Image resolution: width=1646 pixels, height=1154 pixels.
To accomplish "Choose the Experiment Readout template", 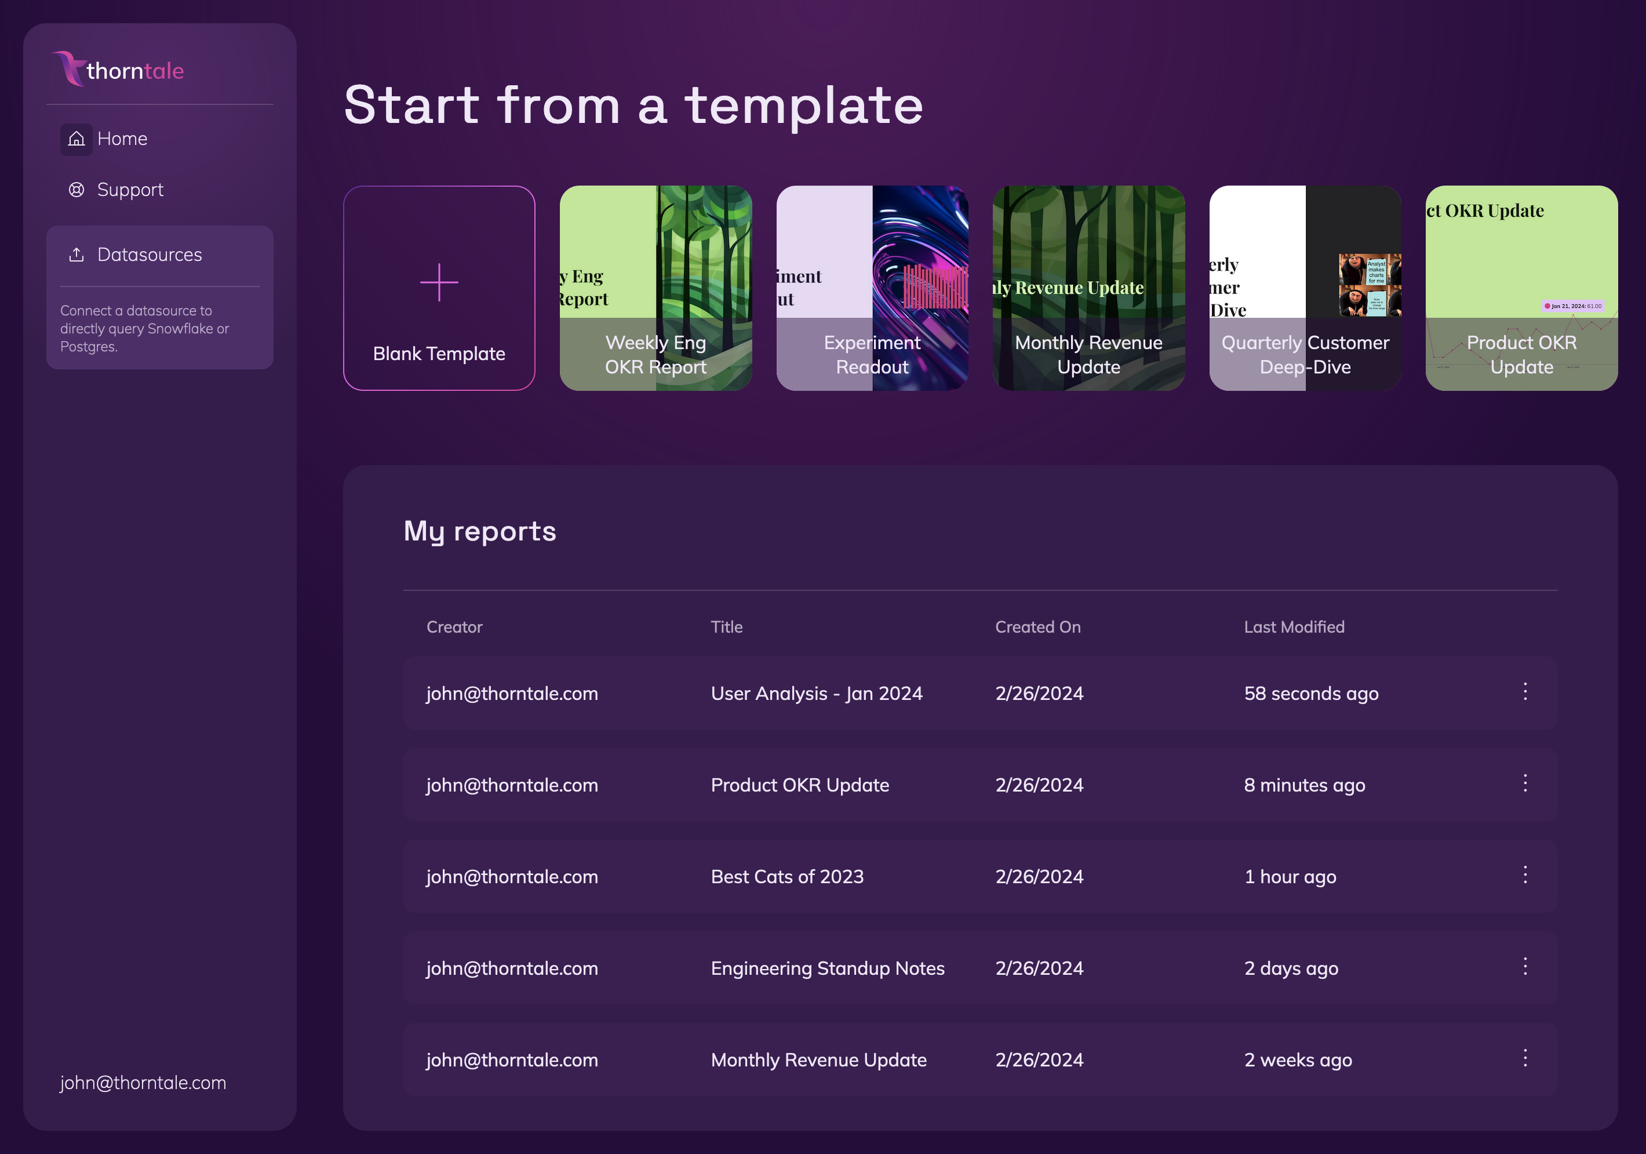I will [x=872, y=288].
